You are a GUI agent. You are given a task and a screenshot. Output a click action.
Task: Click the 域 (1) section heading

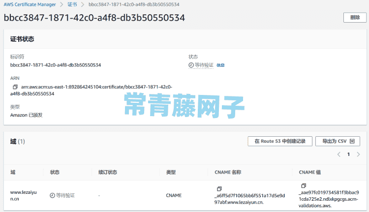[17, 141]
